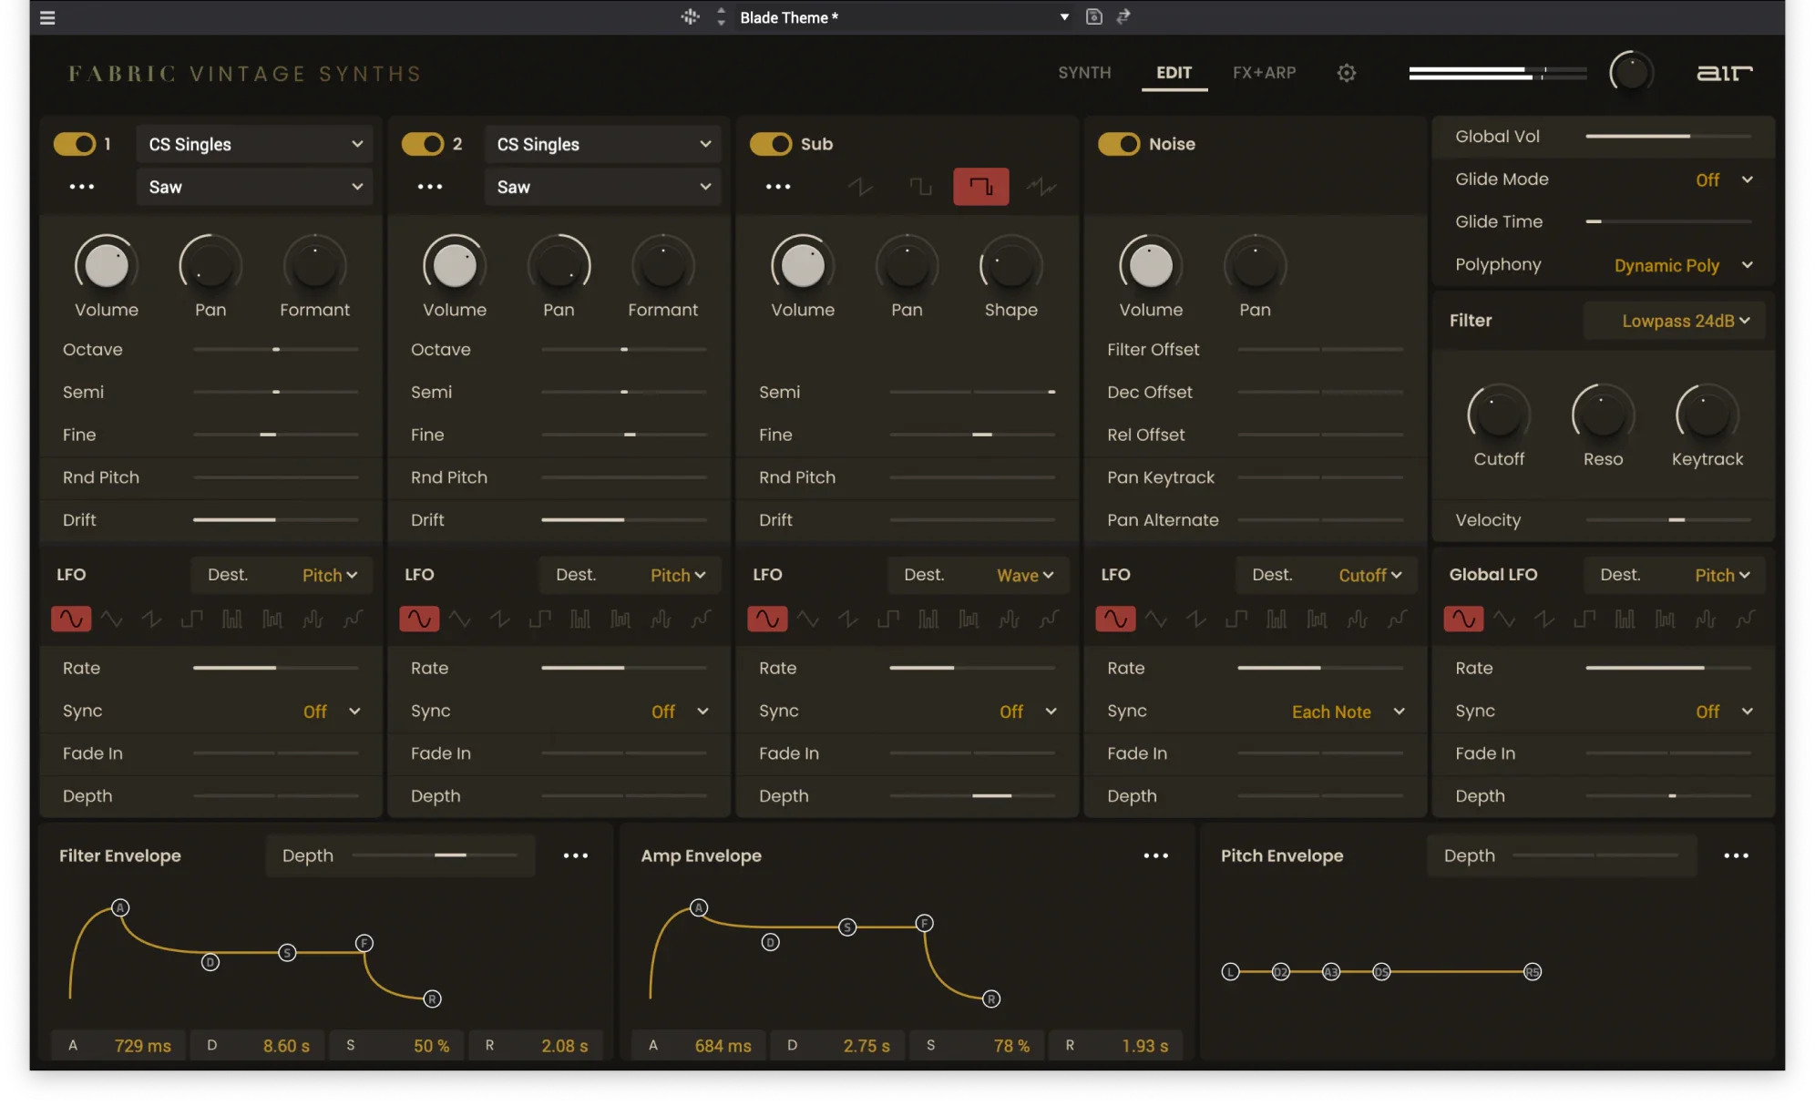This screenshot has width=1815, height=1106.
Task: Open Filter type Lowpass 24dB dropdown
Action: pos(1675,321)
